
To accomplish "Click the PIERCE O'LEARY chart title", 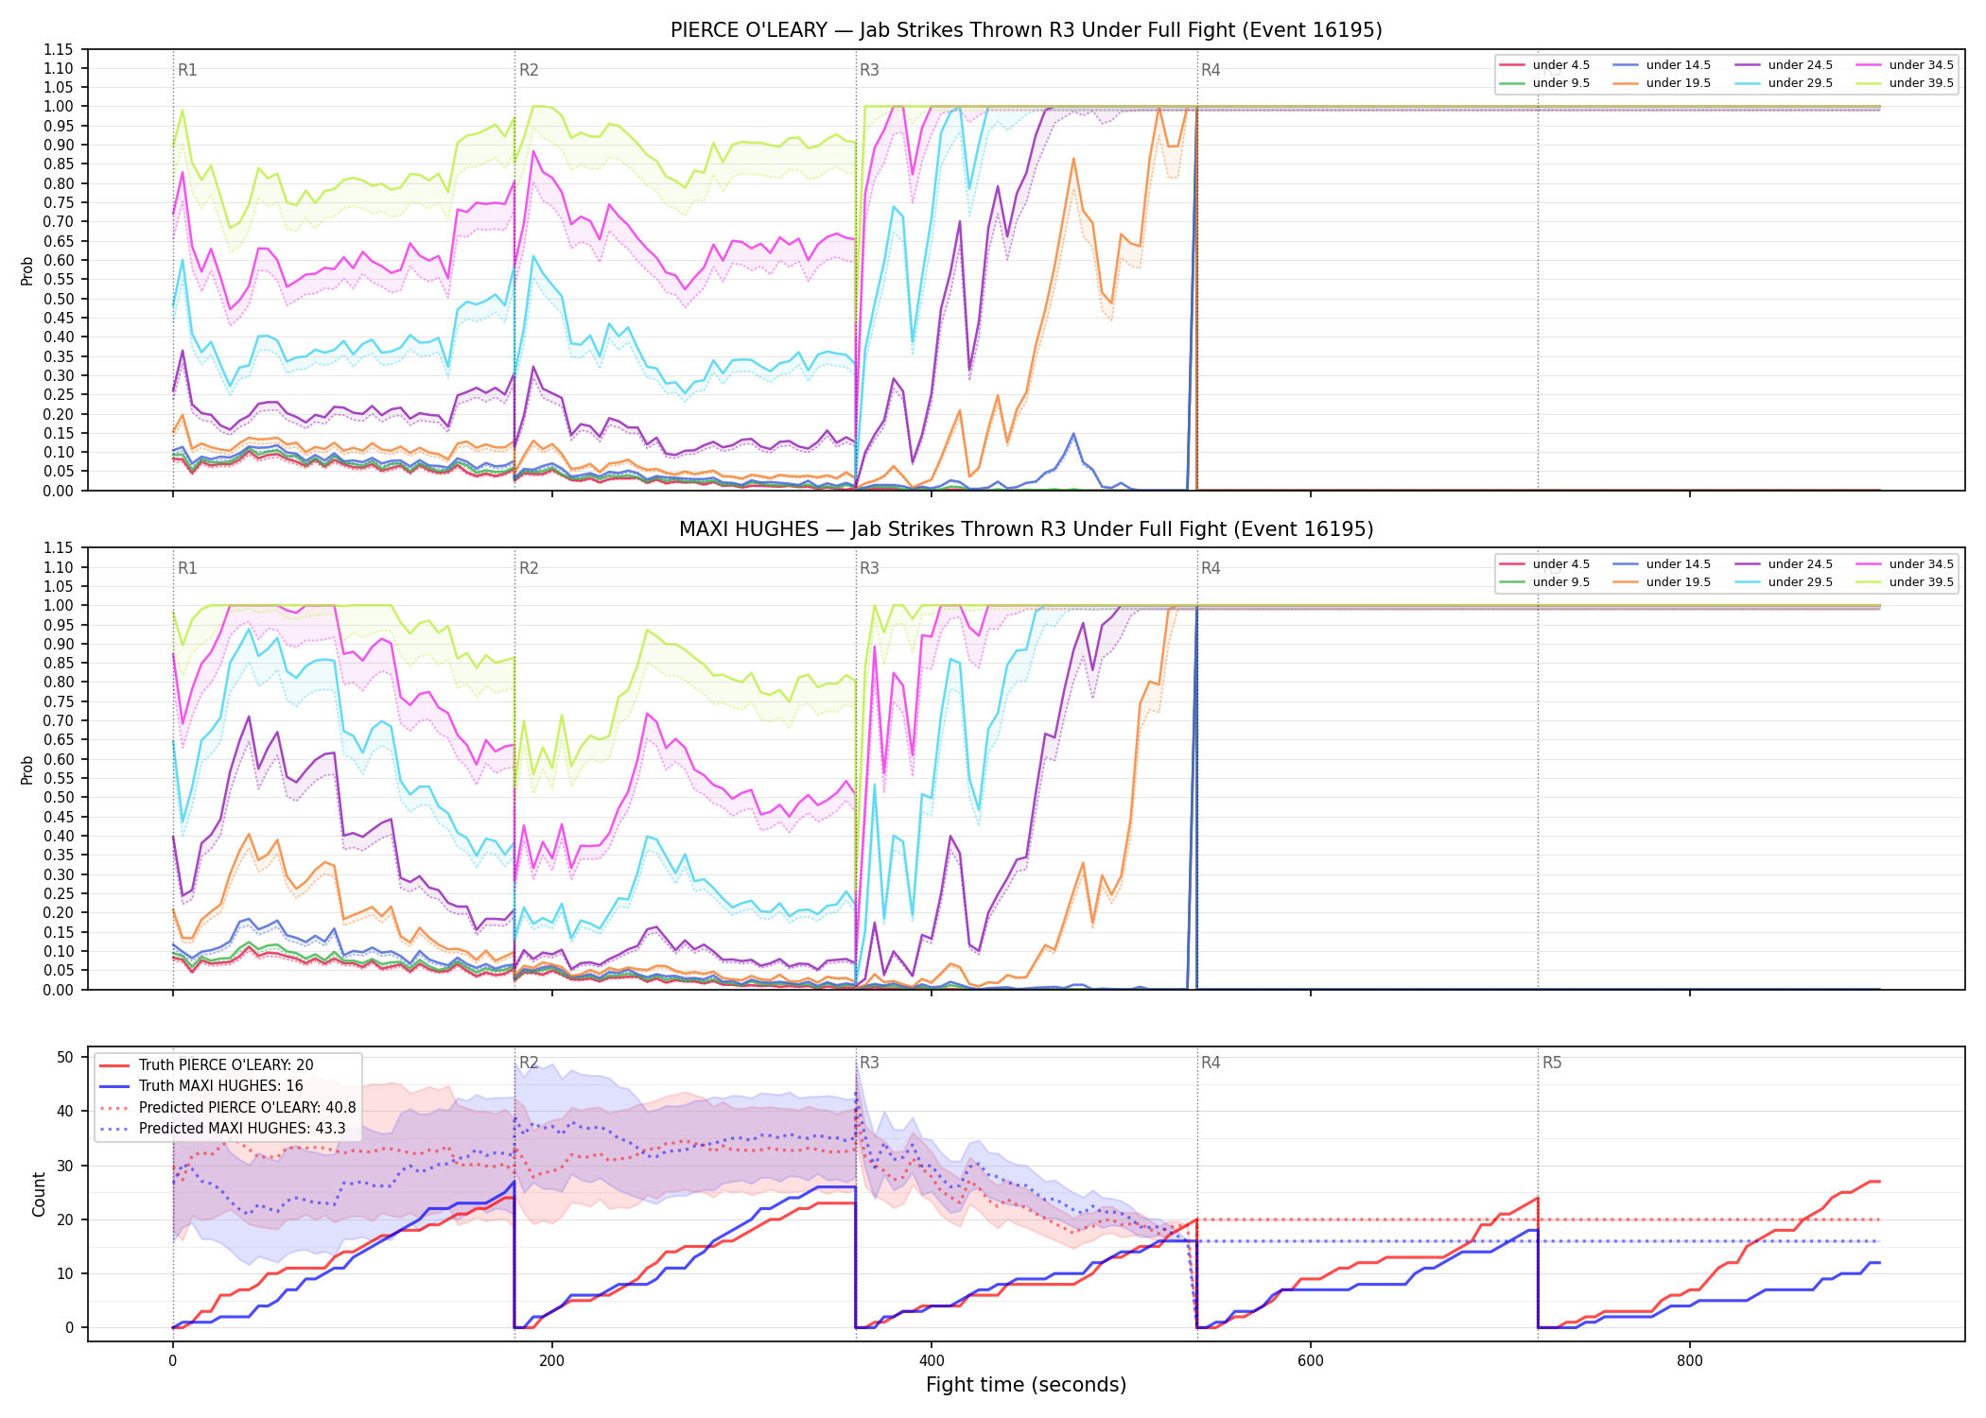I will click(x=1026, y=30).
